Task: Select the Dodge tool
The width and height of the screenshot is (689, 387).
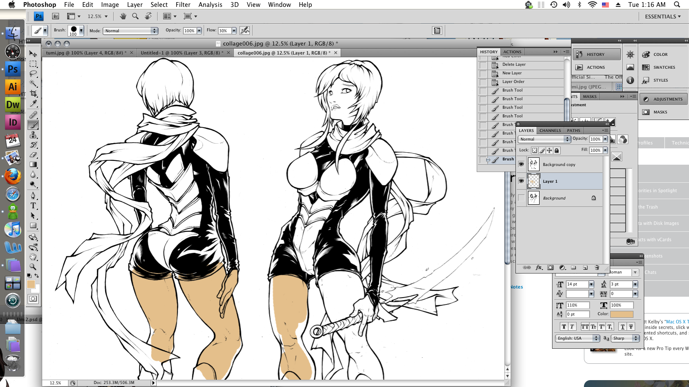Action: (33, 184)
